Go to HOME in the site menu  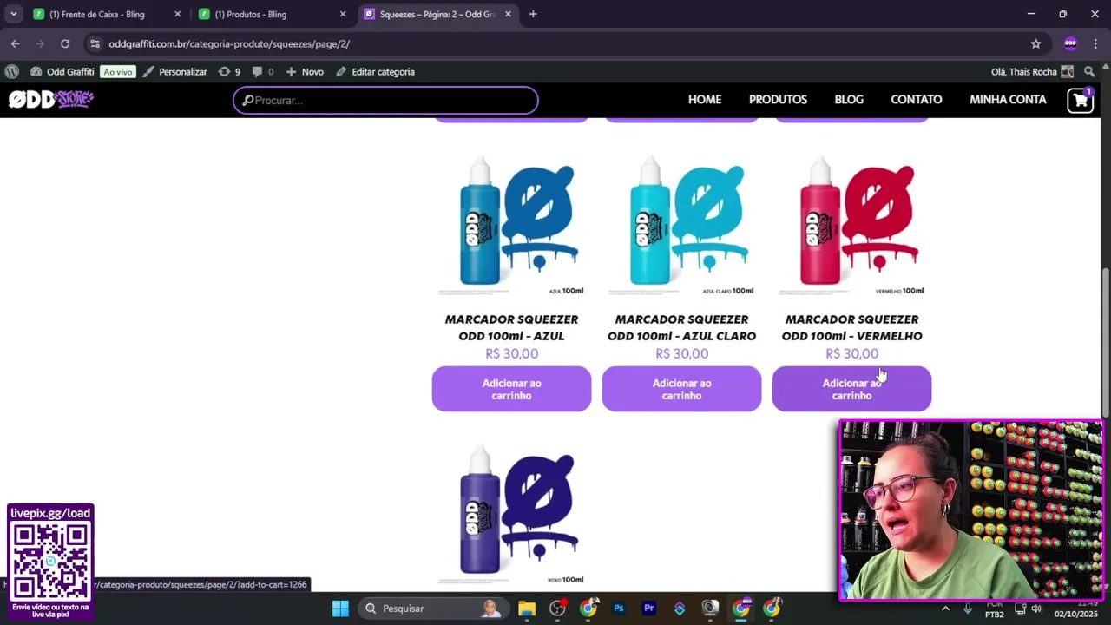705,100
